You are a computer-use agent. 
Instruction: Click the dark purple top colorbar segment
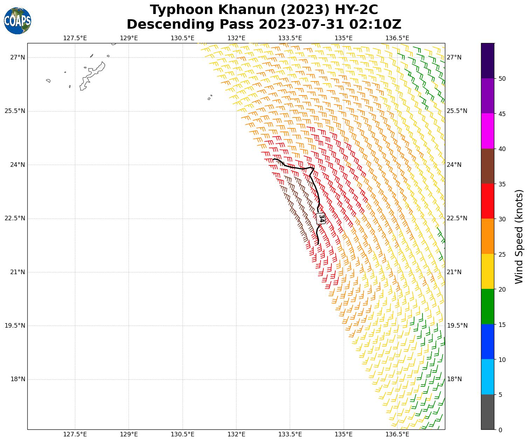(487, 60)
